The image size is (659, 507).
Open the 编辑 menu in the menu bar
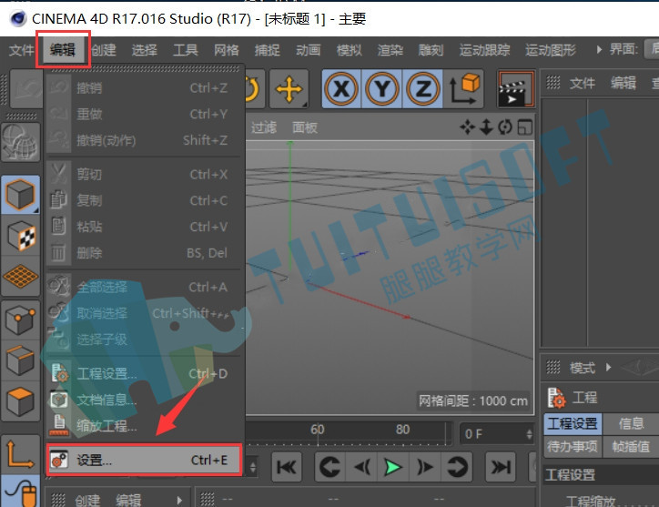point(63,49)
